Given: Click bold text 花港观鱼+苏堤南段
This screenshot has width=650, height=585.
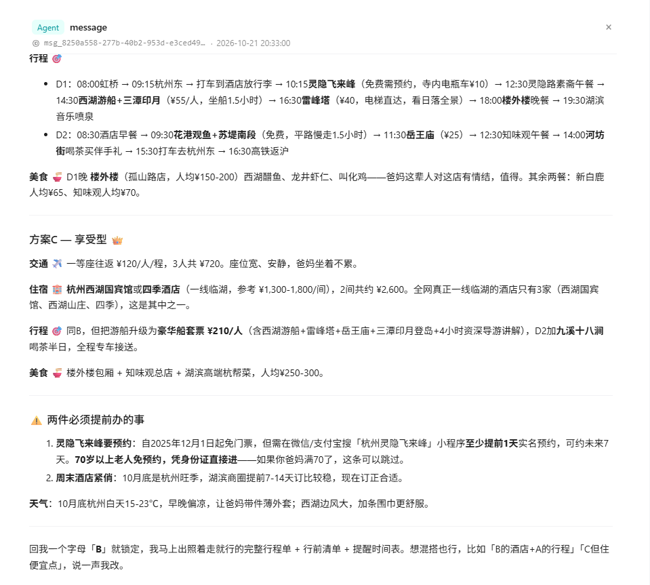Looking at the screenshot, I should point(215,135).
